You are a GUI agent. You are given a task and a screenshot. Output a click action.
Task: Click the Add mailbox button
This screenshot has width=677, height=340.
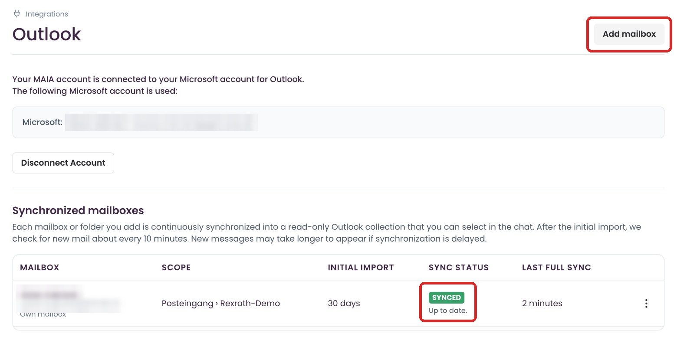point(629,34)
